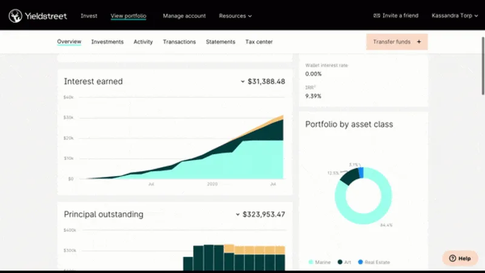
Task: Select the dark green Art donut slice
Action: pyautogui.click(x=350, y=177)
